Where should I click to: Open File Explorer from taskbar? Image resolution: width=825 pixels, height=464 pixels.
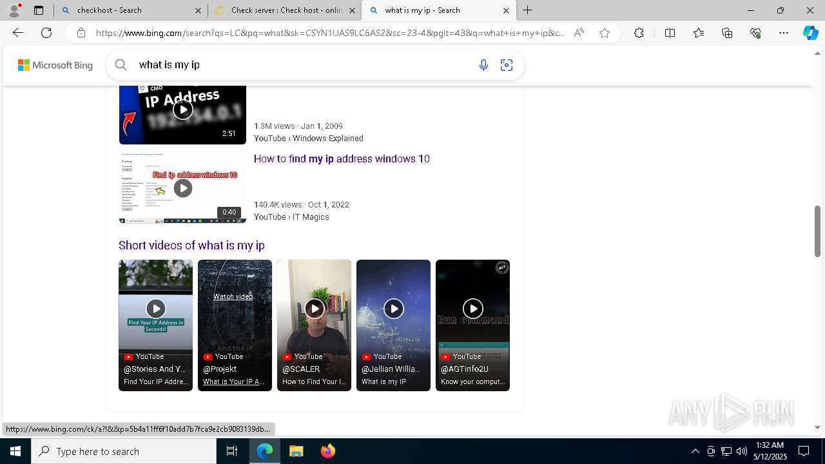point(296,451)
